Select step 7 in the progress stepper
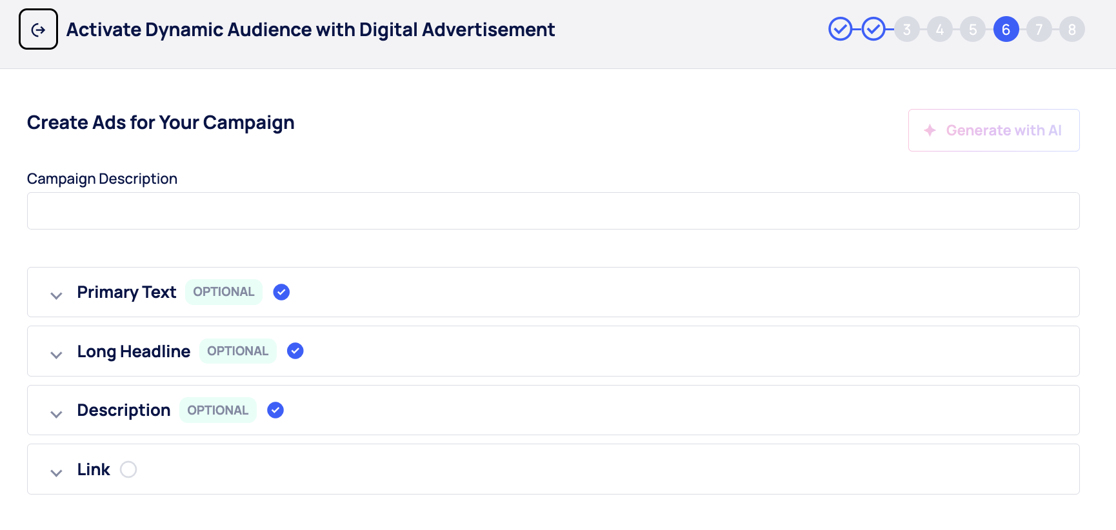Screen dimensions: 1116x530 point(1039,29)
